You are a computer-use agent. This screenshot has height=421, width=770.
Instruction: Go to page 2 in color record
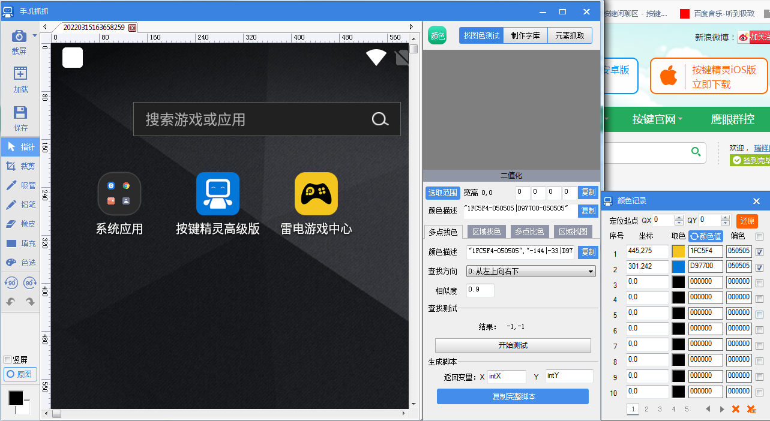(x=646, y=409)
